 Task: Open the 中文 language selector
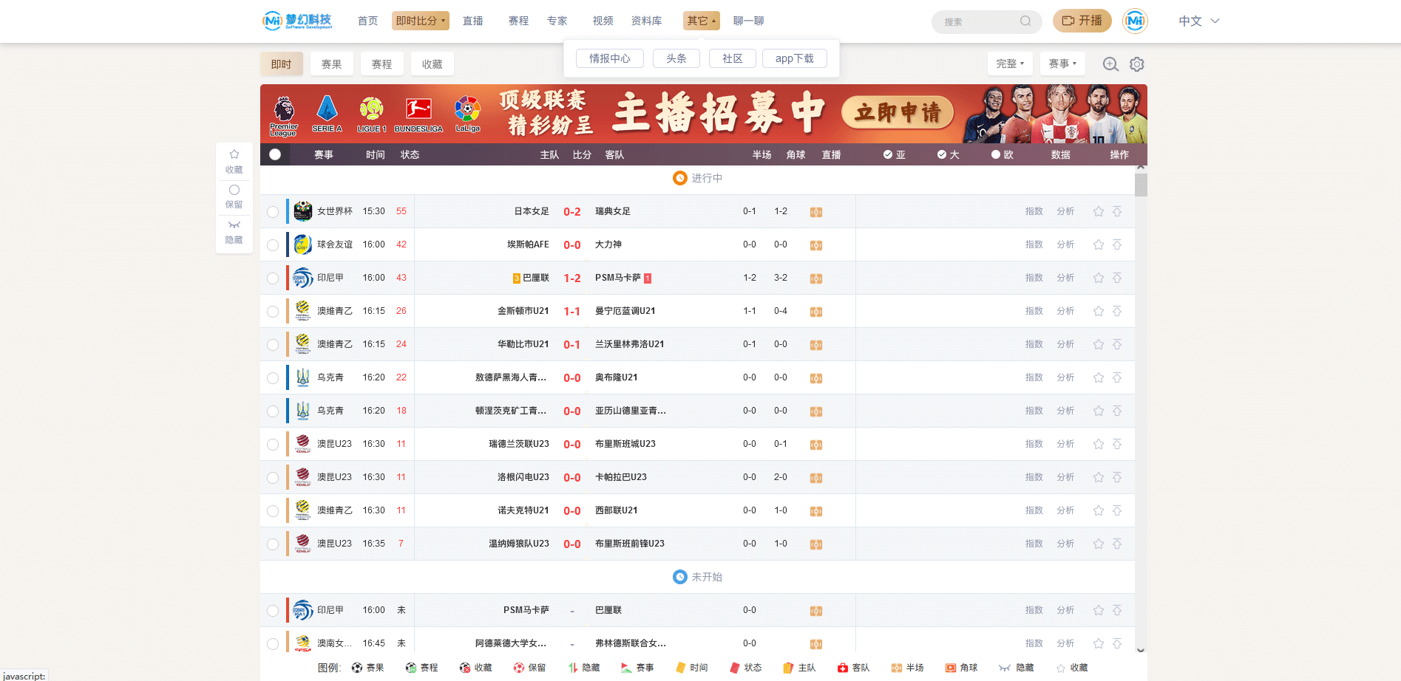(1198, 21)
